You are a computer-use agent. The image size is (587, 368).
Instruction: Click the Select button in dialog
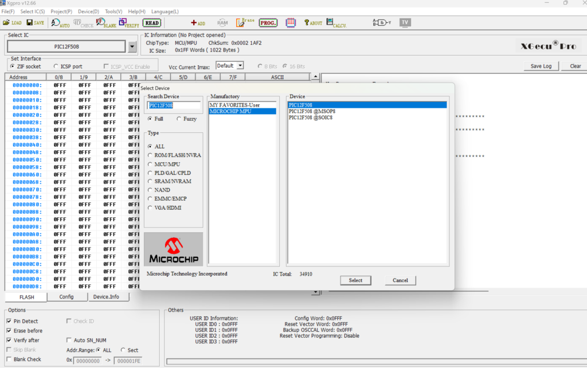[355, 280]
